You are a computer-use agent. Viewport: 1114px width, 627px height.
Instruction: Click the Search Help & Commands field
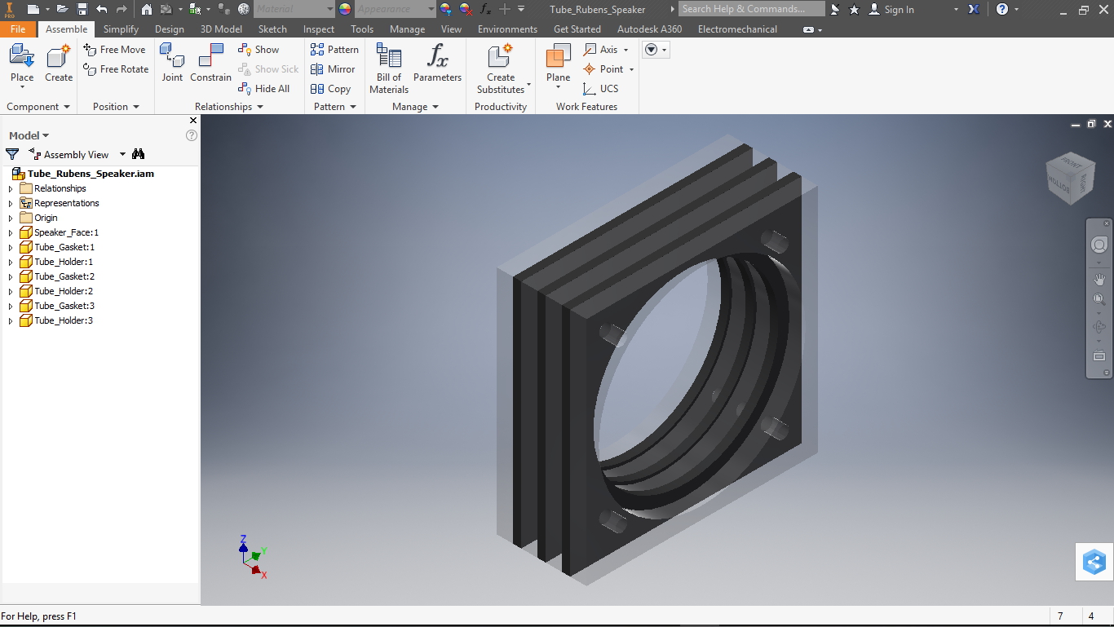point(752,9)
